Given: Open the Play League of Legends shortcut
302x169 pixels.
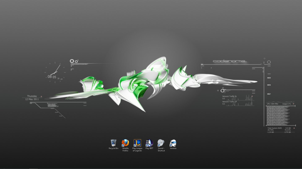Looking at the screenshot, I should [x=137, y=143].
